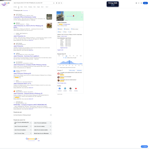The image size is (150, 149).
Task: Click inside the search query input field
Action: coord(33,3)
